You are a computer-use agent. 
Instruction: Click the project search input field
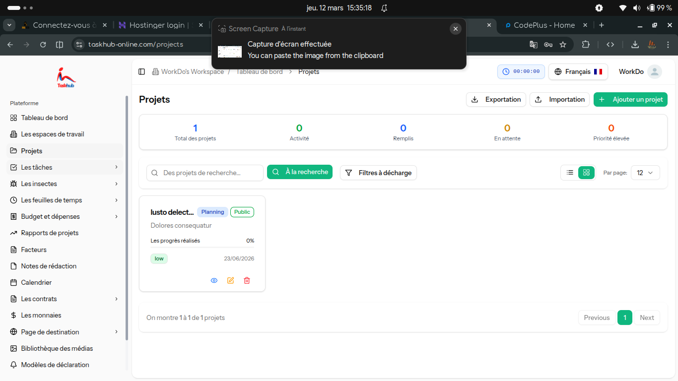pos(205,173)
